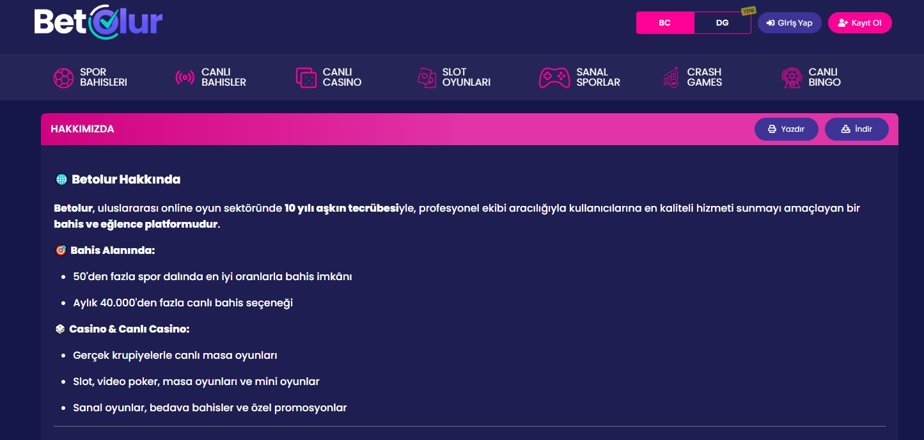Click the target icon beside Bahis Alanında
Screen dimensions: 924x440
coord(61,251)
